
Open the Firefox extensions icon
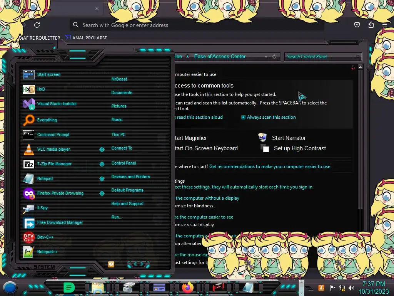point(371,25)
